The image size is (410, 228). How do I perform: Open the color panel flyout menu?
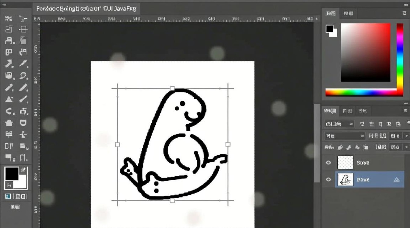[404, 13]
